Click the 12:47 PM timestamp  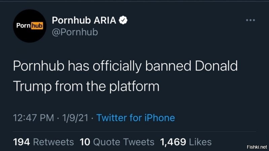pos(33,118)
